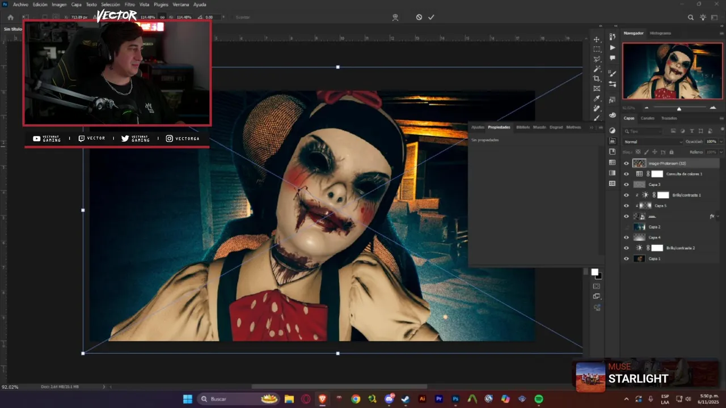
Task: Show hidden system tray icons
Action: (x=627, y=399)
